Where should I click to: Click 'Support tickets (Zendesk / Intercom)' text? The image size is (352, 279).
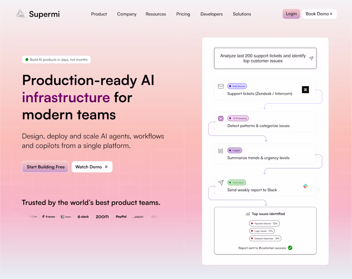click(x=260, y=94)
